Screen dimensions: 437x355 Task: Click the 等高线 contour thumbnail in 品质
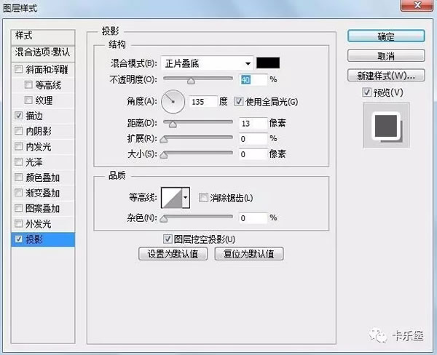click(x=172, y=198)
